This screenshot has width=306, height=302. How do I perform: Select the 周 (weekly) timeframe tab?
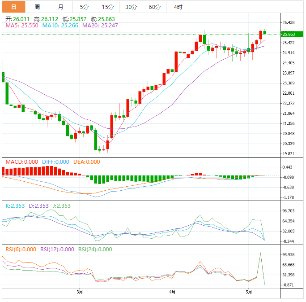37,7
